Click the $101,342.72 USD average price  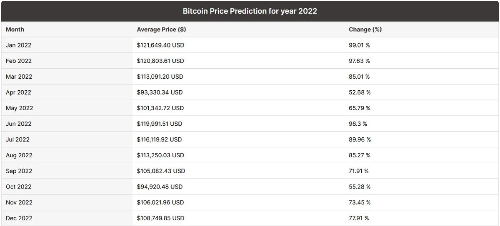[x=160, y=108]
